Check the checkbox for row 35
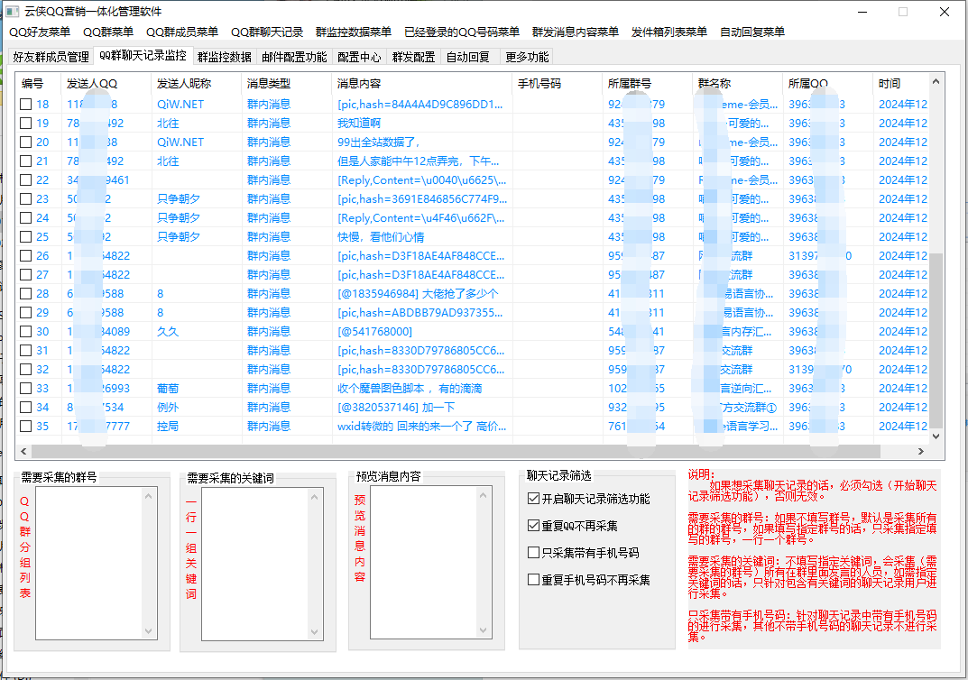The height and width of the screenshot is (680, 968). pos(26,427)
